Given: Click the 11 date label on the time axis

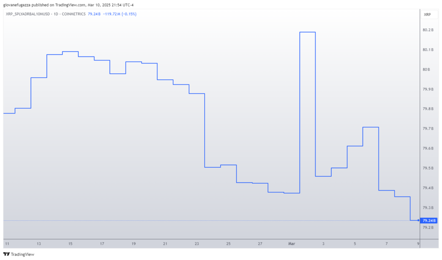Looking at the screenshot, I should pos(7,244).
